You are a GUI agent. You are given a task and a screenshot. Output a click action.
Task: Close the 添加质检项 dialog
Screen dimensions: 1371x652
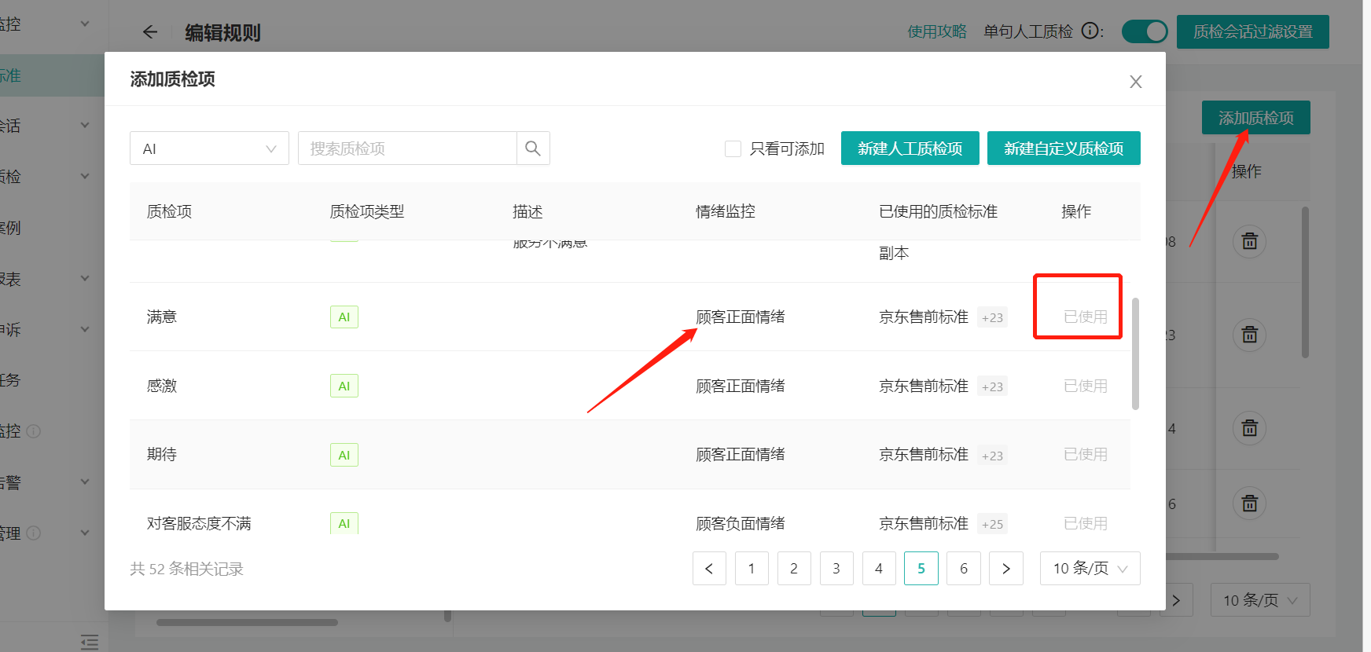point(1135,82)
